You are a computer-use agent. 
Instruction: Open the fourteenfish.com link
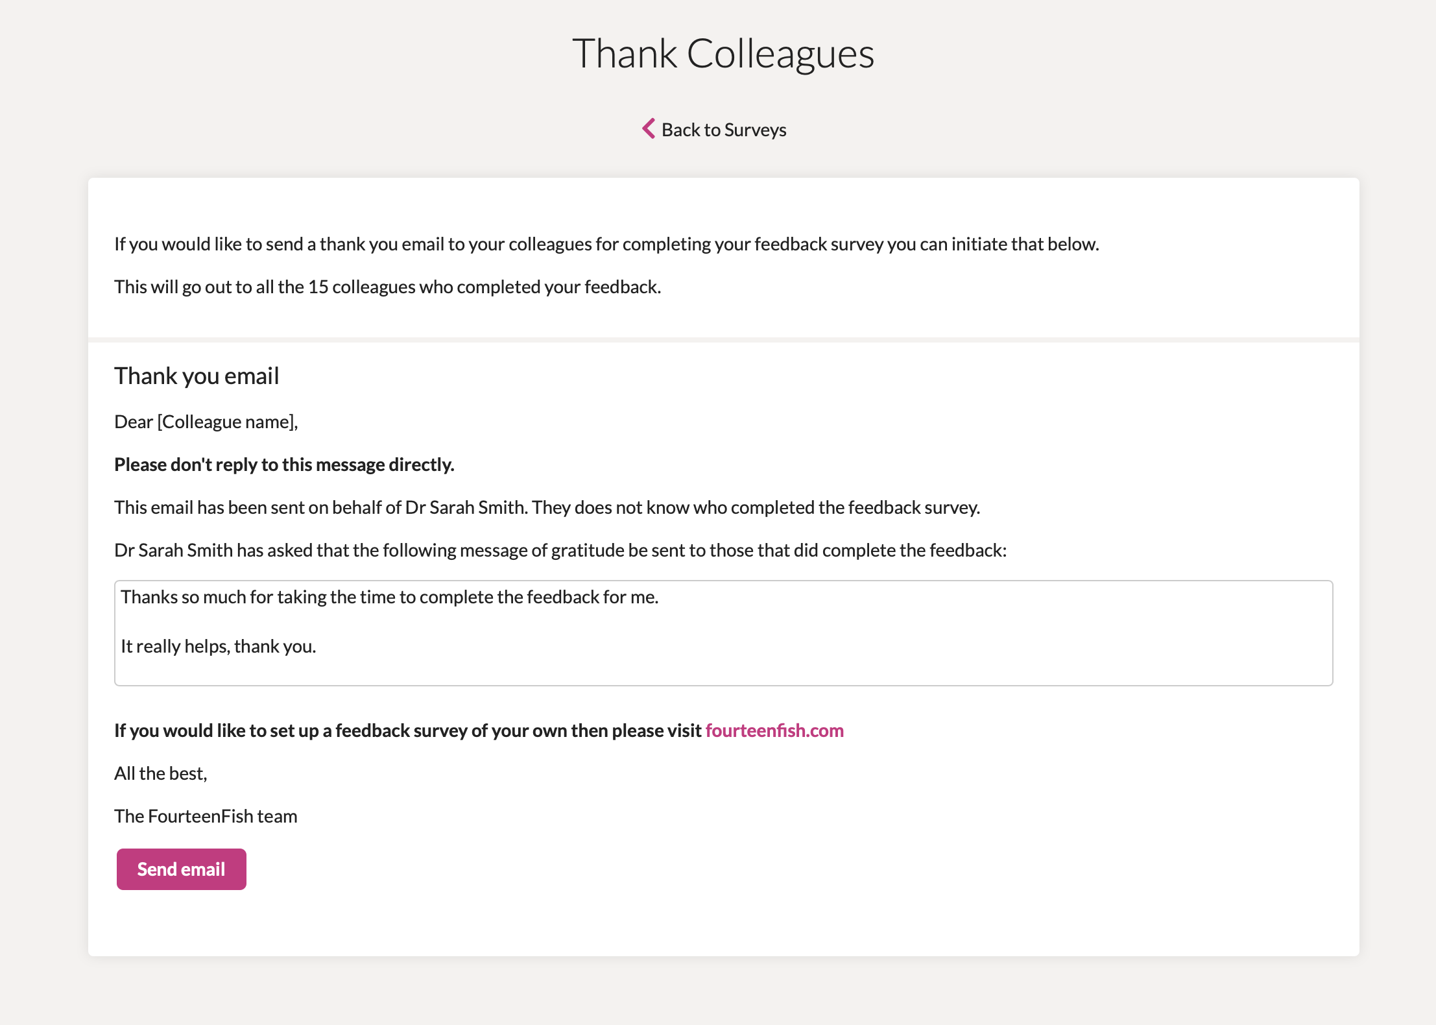(x=774, y=730)
